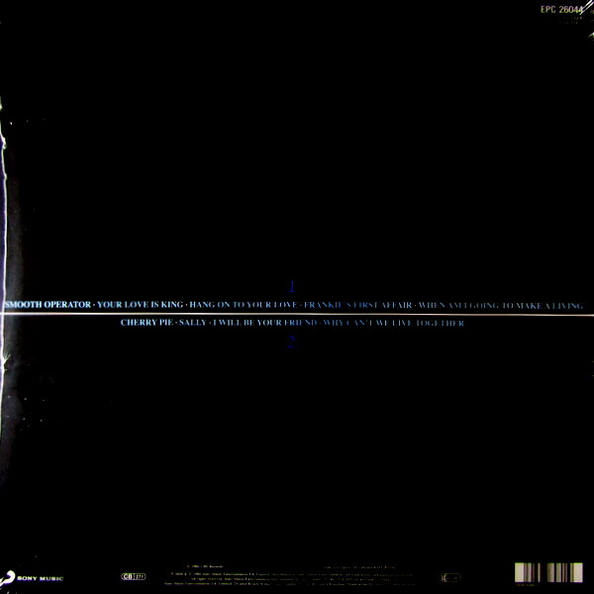
Task: Select the track Why Can't We Live Together
Action: [392, 324]
